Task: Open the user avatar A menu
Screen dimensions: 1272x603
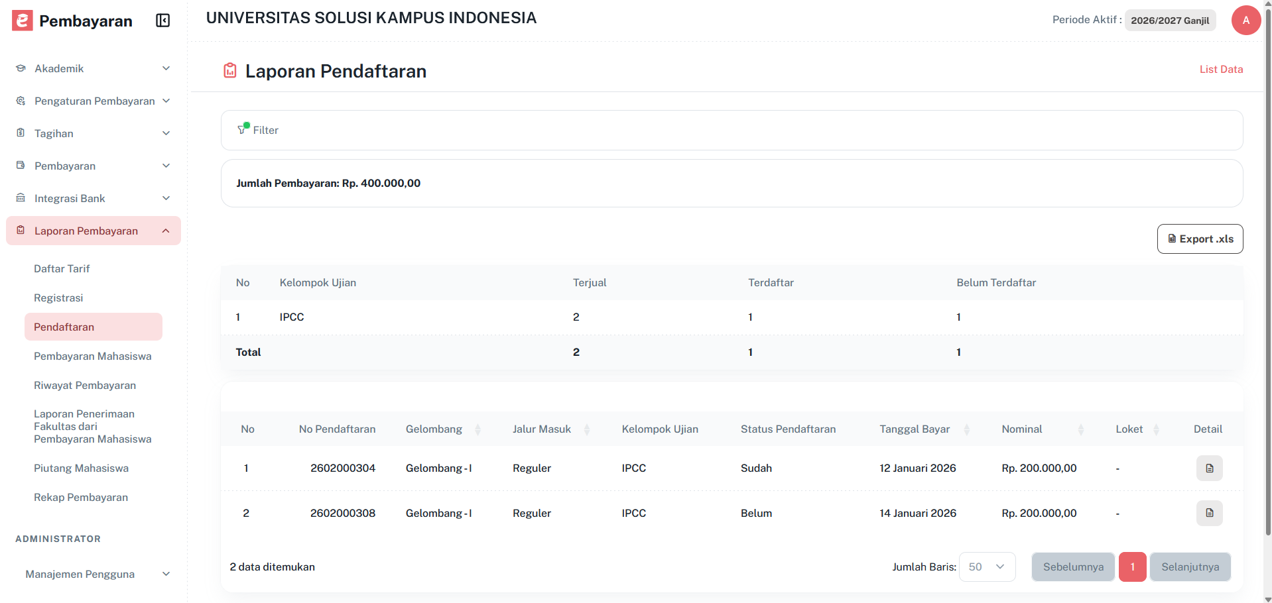Action: 1245,20
